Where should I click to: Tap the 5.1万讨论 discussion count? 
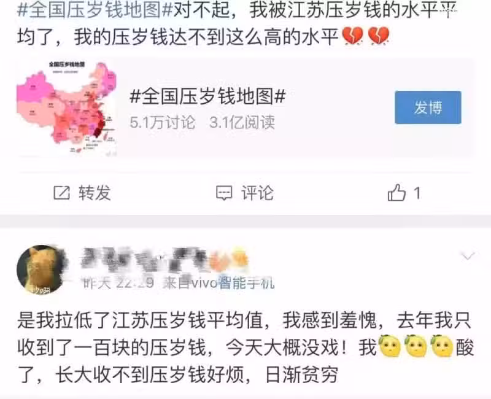coord(163,122)
